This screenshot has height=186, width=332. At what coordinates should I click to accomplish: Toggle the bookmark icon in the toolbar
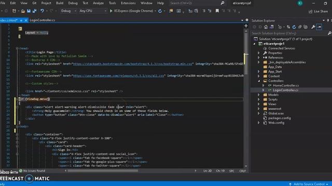pos(217,11)
